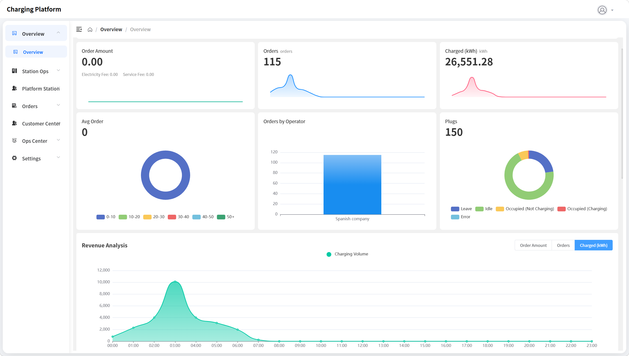
Task: Collapse the sidebar using the menu fold icon
Action: (x=79, y=29)
